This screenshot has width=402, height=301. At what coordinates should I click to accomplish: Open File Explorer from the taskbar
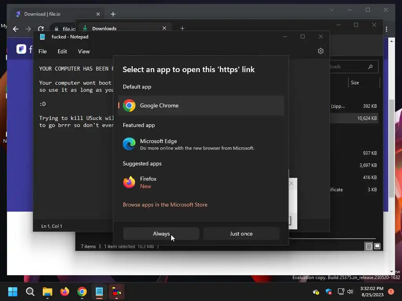click(48, 292)
